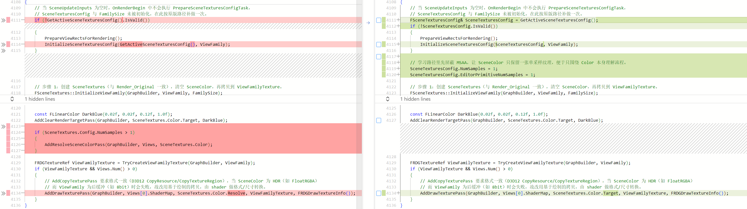Click the green change marker at right line 4112
The height and width of the screenshot is (209, 747).
(x=384, y=26)
